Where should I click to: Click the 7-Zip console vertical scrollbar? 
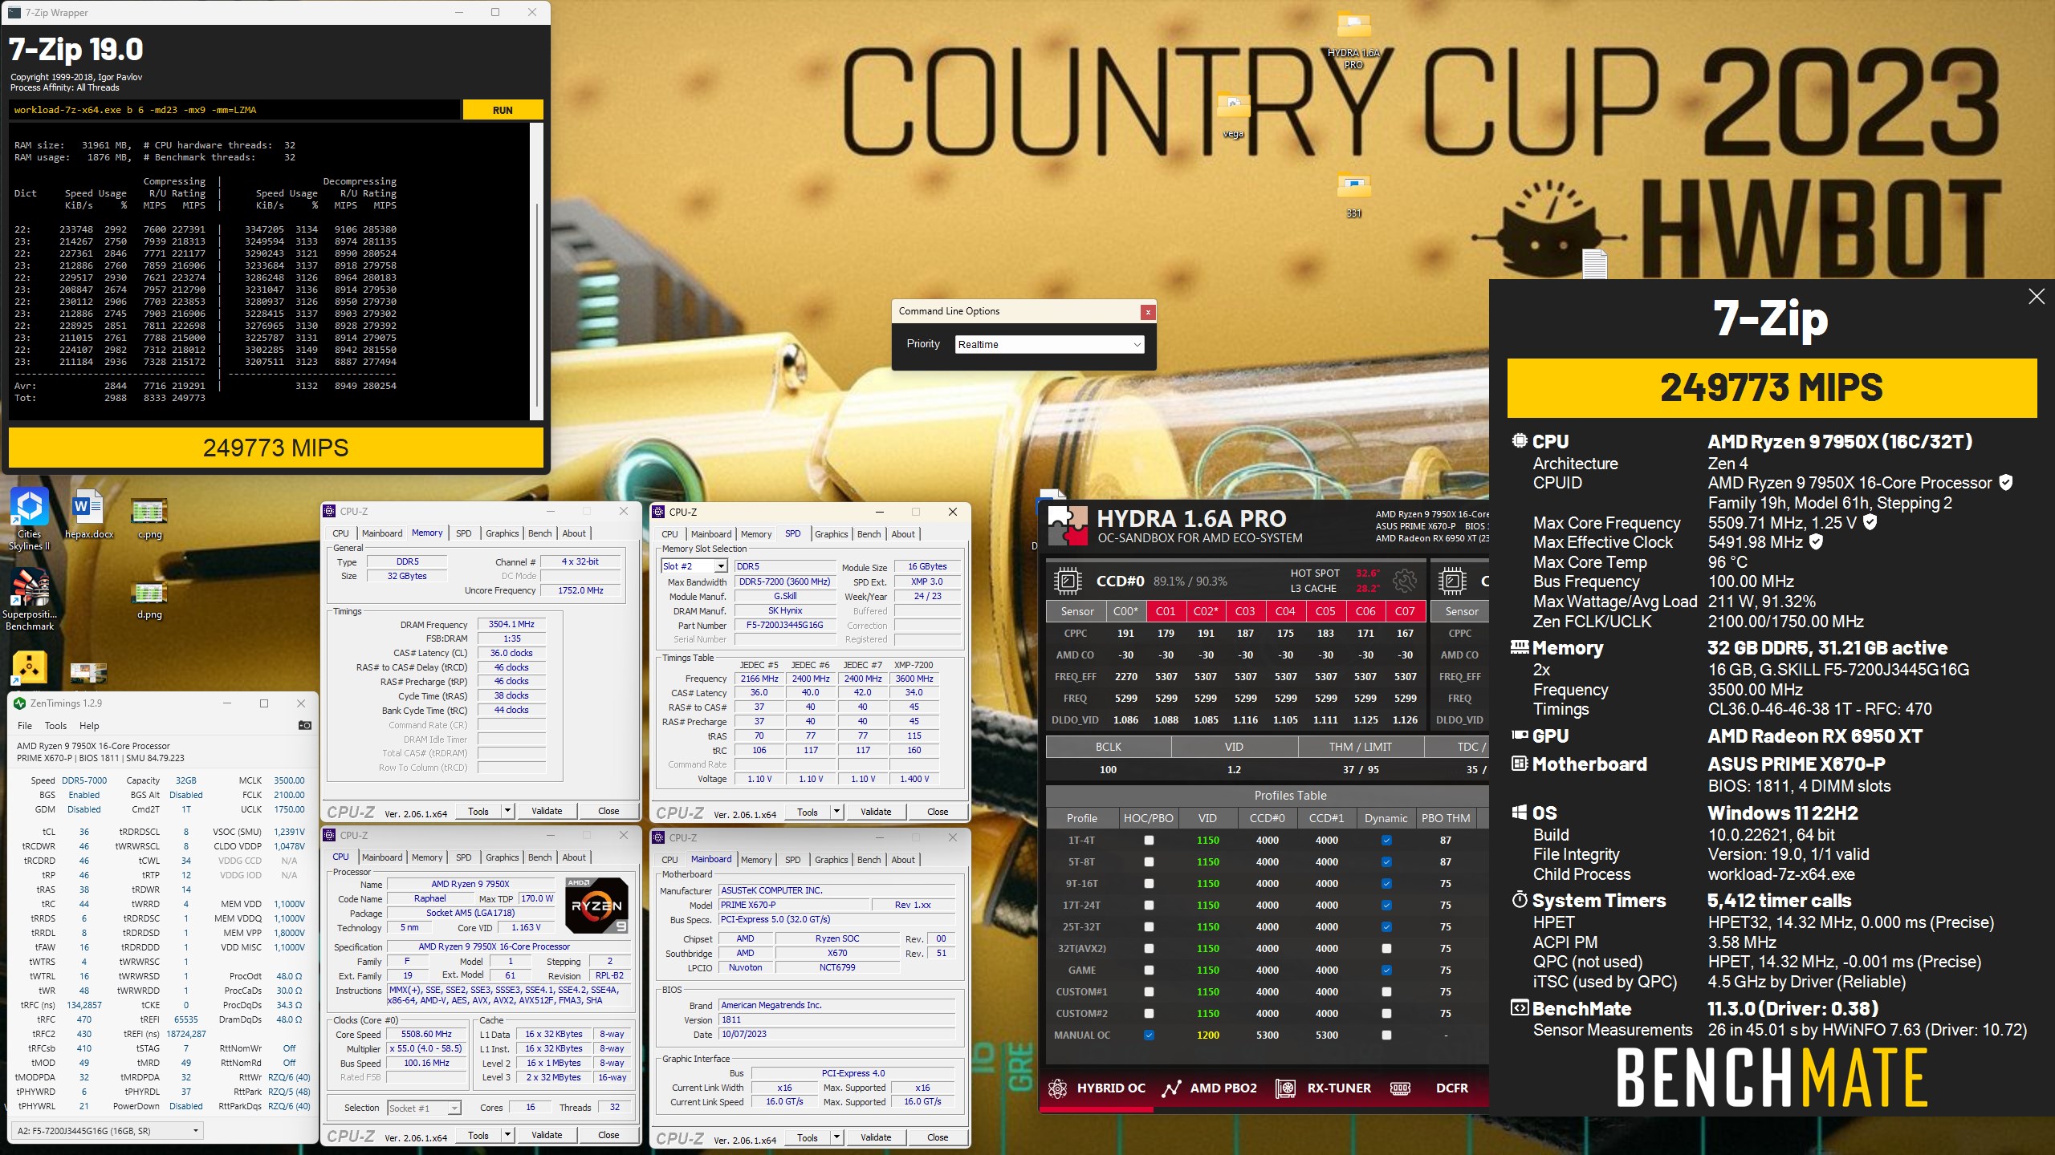536,271
